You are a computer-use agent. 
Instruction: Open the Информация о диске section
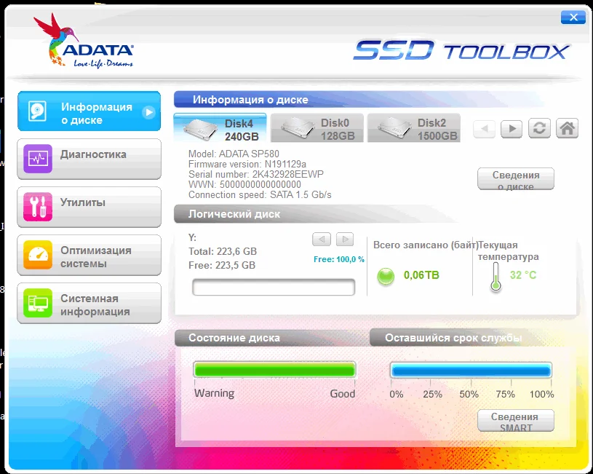[x=89, y=111]
